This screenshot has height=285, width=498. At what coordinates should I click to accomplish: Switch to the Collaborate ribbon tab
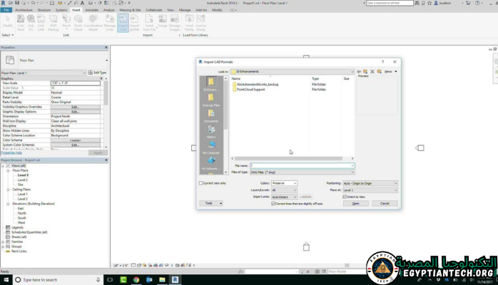(153, 10)
